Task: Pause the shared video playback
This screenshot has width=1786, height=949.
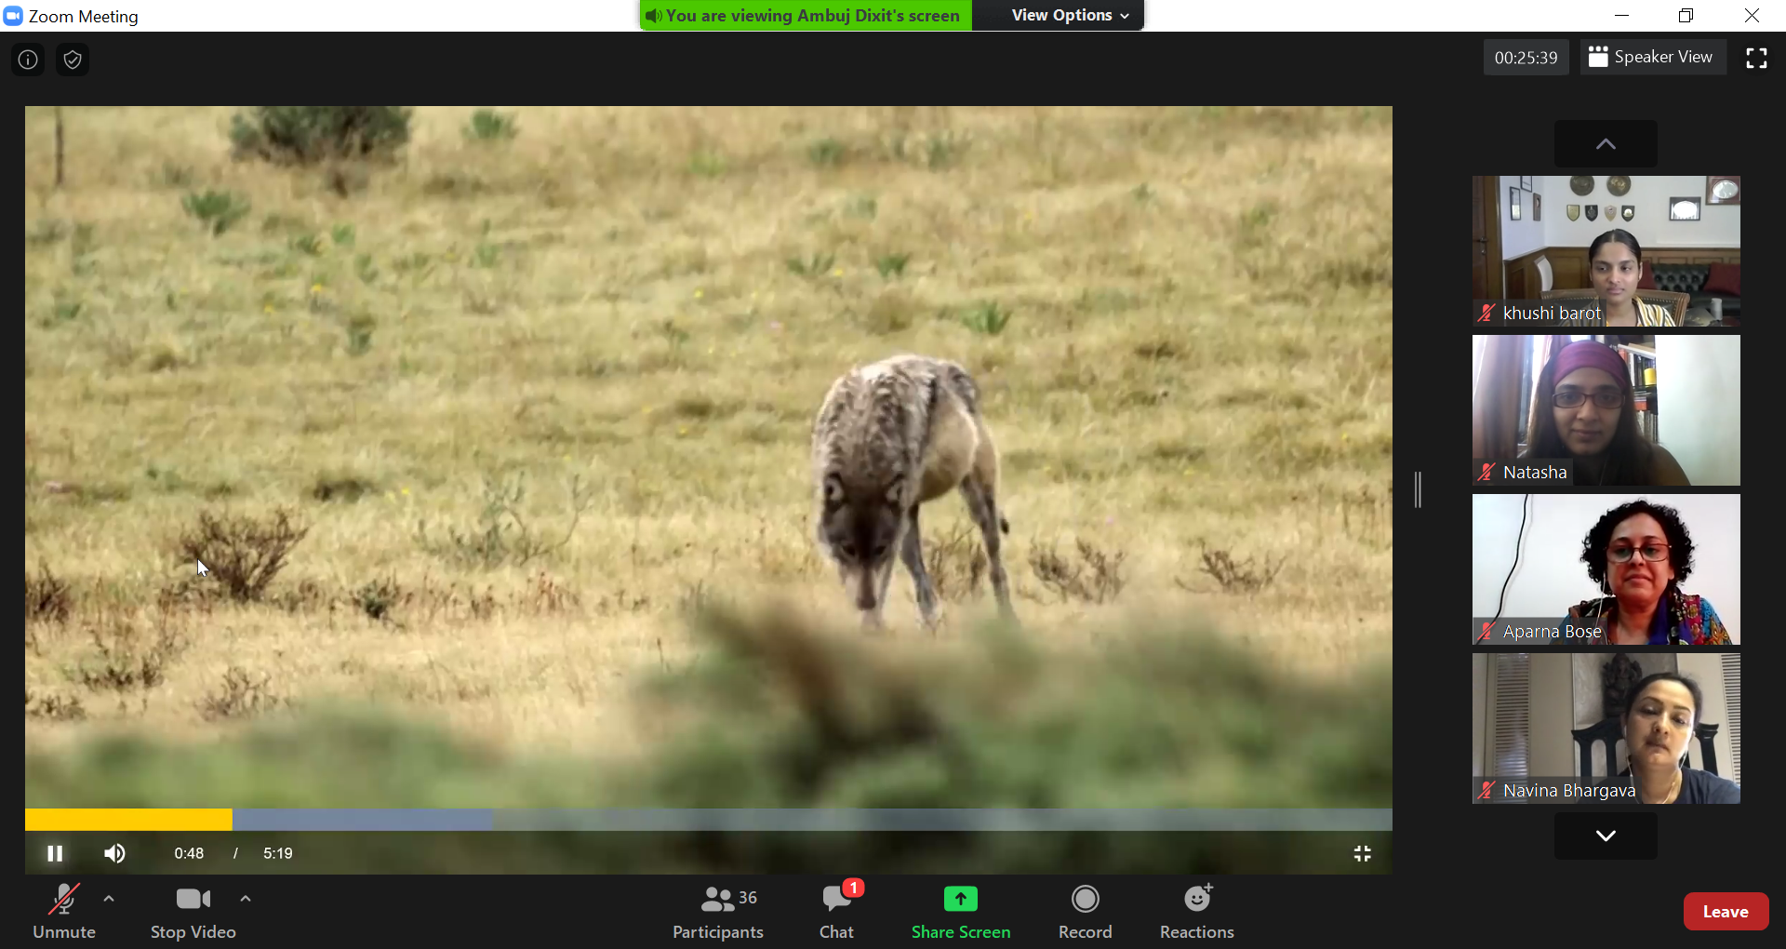Action: click(55, 853)
